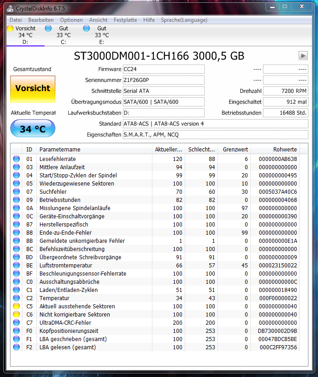Click the Standard field ATA8-ACS

(216, 124)
